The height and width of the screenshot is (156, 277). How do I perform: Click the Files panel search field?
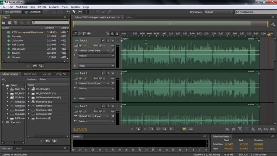[50, 23]
